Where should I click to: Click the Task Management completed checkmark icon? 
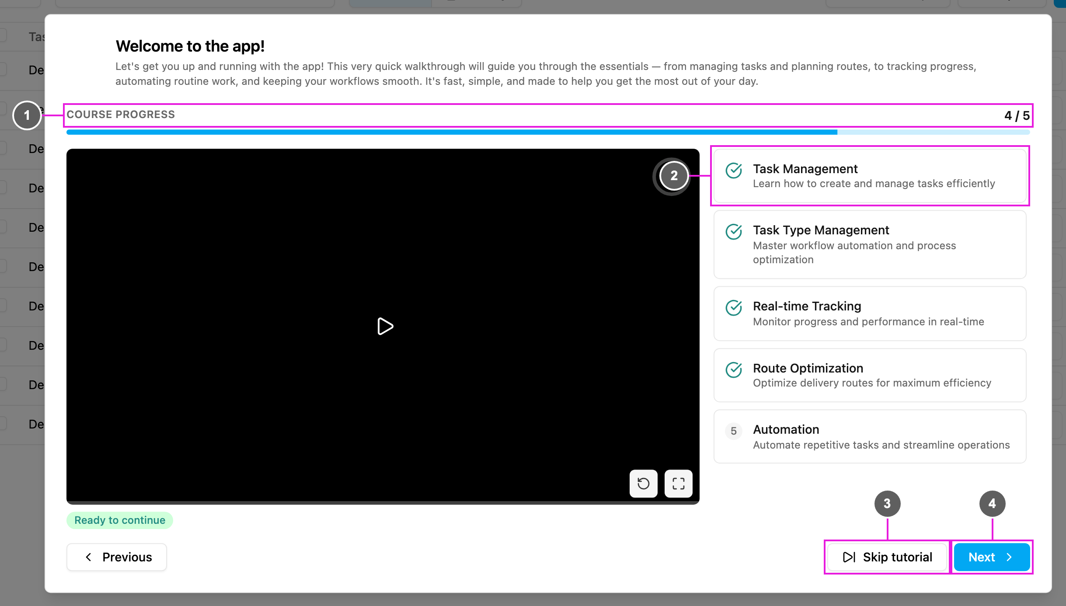click(x=734, y=171)
